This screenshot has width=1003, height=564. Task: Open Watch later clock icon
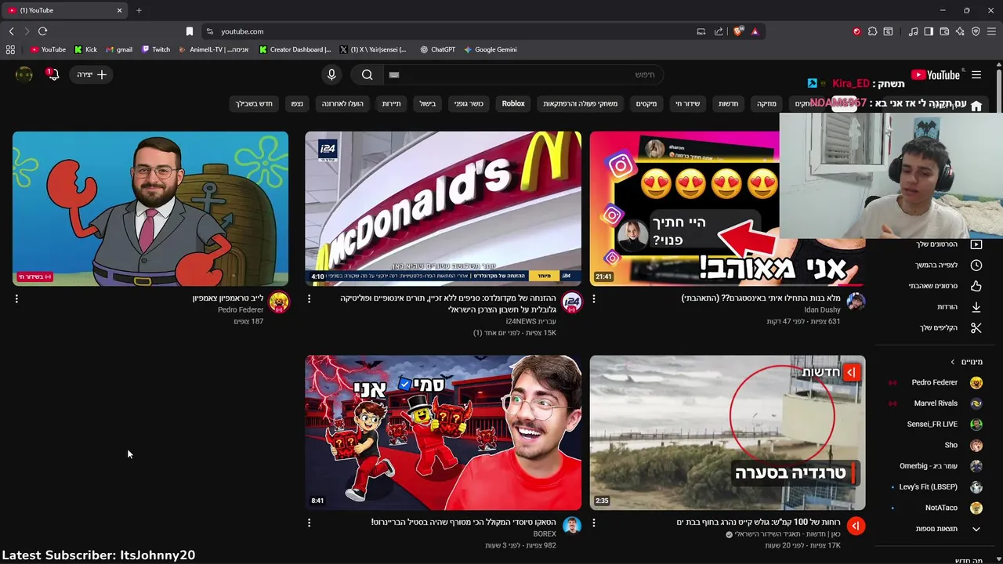(976, 265)
